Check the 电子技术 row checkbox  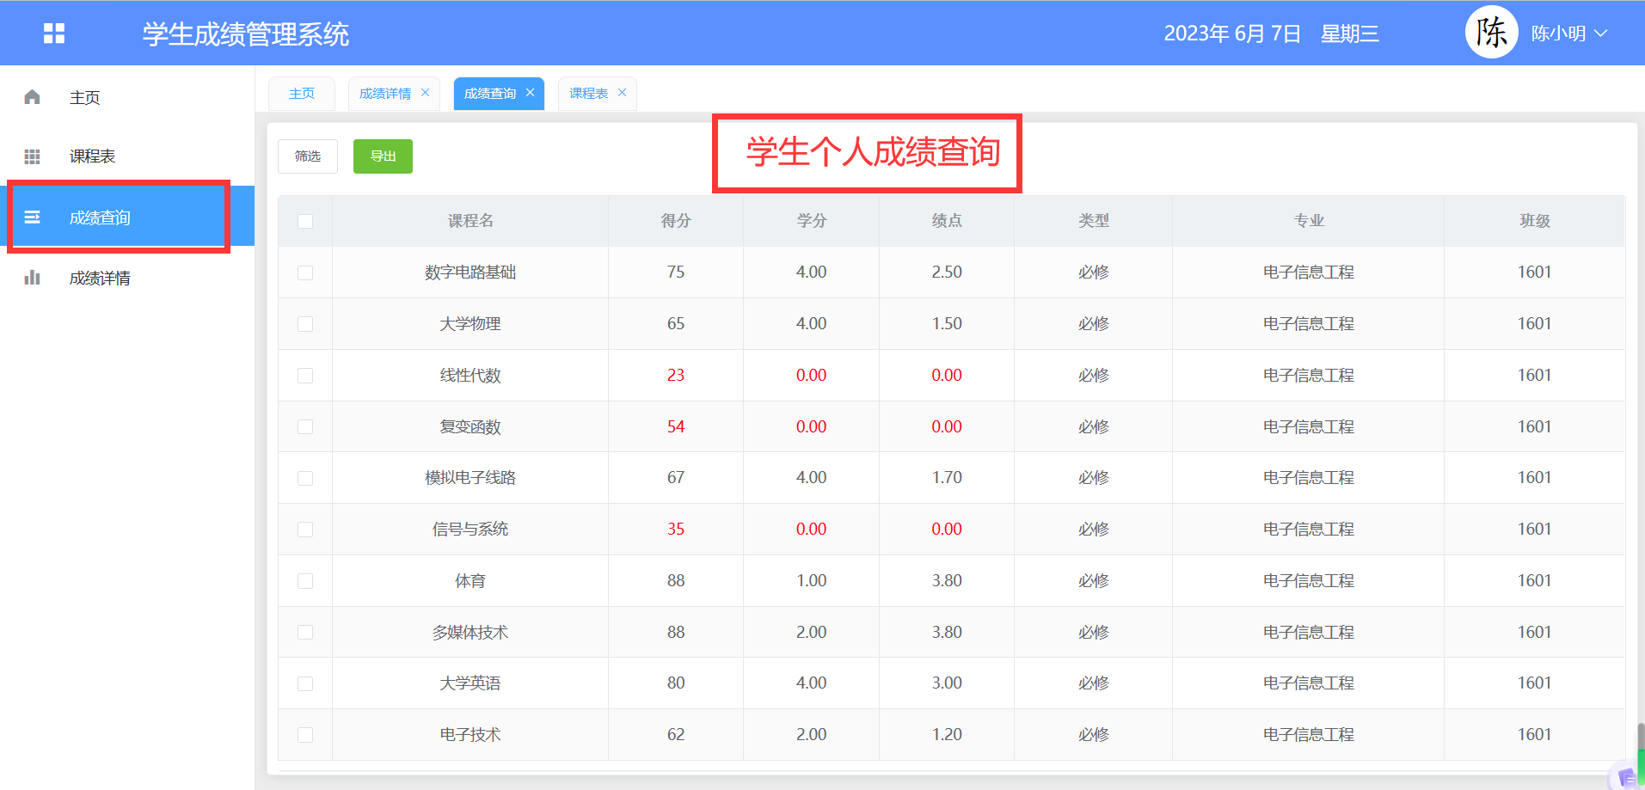305,735
